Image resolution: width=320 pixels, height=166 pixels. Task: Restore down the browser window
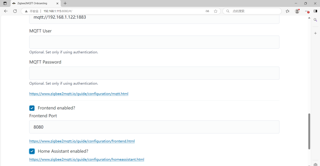pyautogui.click(x=305, y=3)
